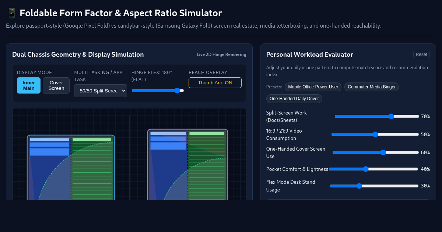Click the REACH OVERLAY label

208,73
